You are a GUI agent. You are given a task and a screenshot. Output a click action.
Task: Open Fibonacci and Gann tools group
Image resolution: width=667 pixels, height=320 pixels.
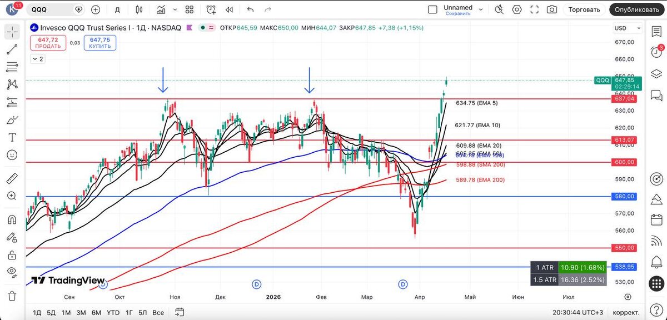coord(12,67)
